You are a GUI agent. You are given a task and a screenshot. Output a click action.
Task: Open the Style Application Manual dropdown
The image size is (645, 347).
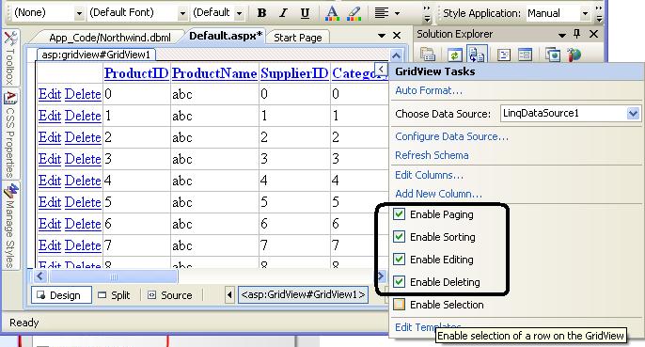pos(586,13)
